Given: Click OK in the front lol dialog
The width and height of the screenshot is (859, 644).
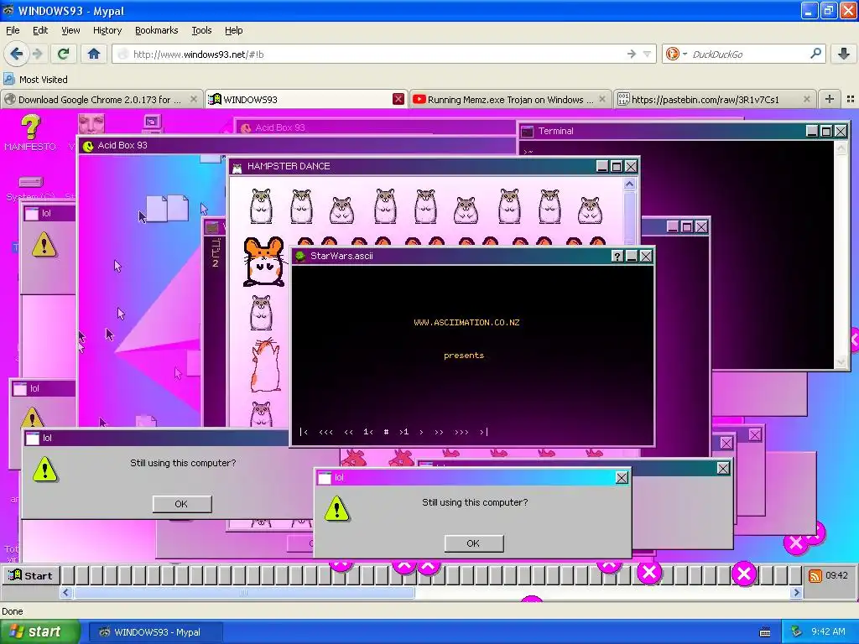Looking at the screenshot, I should (x=473, y=543).
